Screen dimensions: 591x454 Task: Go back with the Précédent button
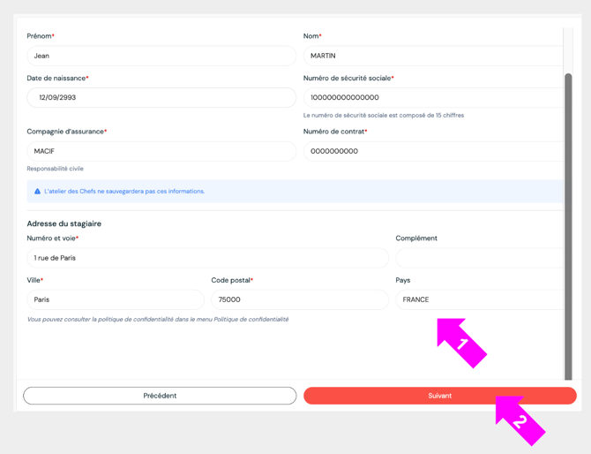click(160, 396)
